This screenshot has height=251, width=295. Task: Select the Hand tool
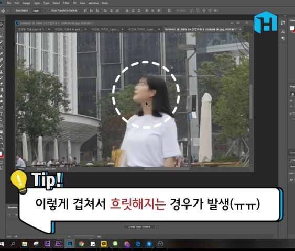[x=2, y=132]
